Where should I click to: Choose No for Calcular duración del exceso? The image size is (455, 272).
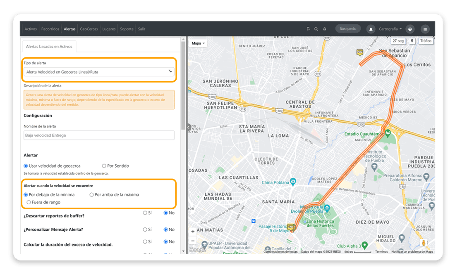pos(166,241)
